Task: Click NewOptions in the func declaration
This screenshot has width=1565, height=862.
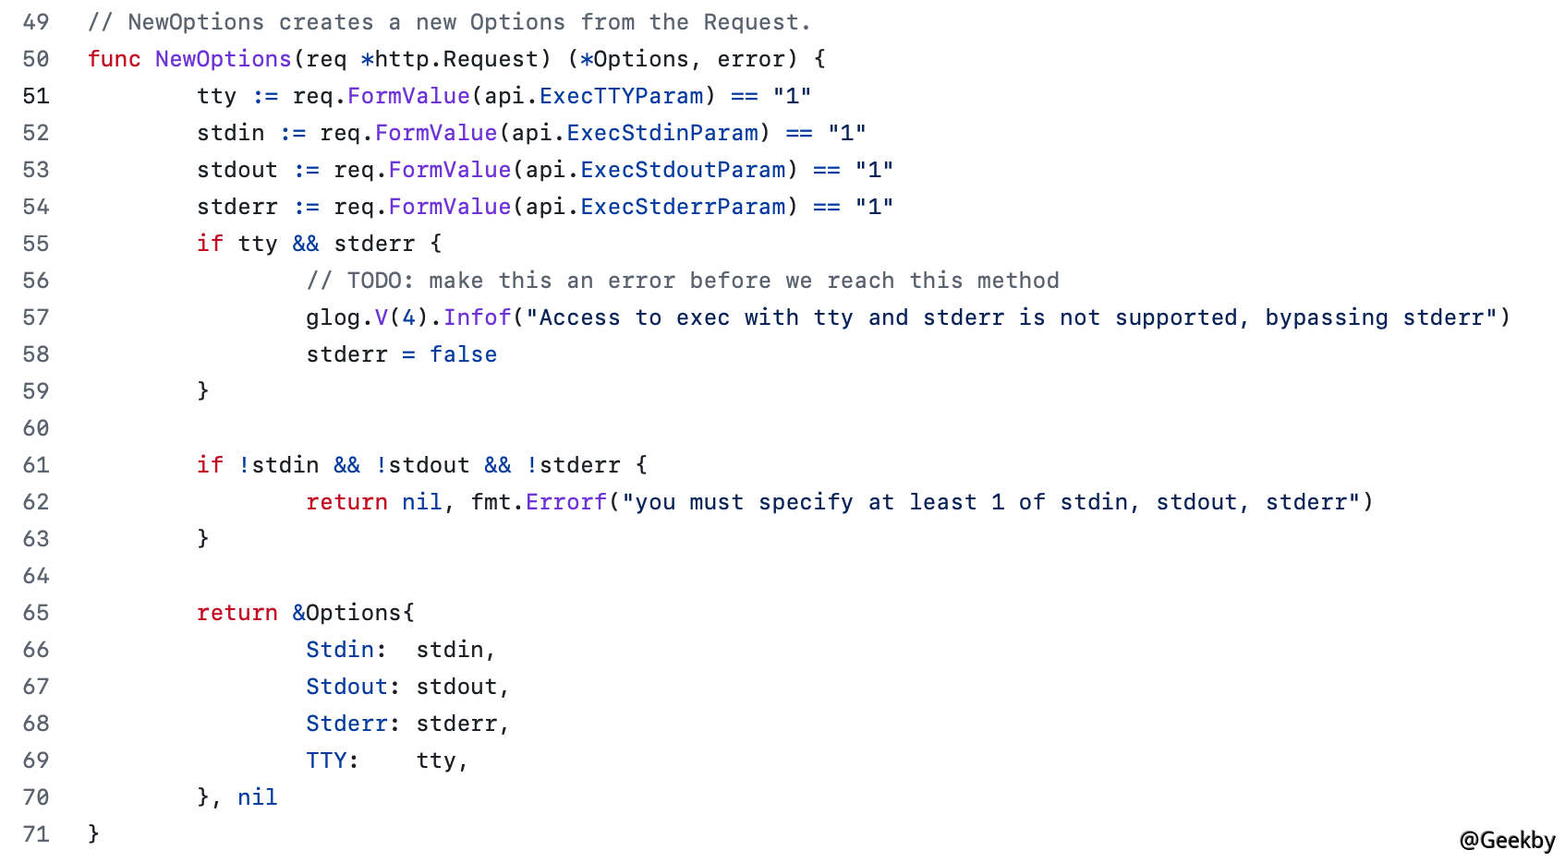Action: click(x=223, y=59)
